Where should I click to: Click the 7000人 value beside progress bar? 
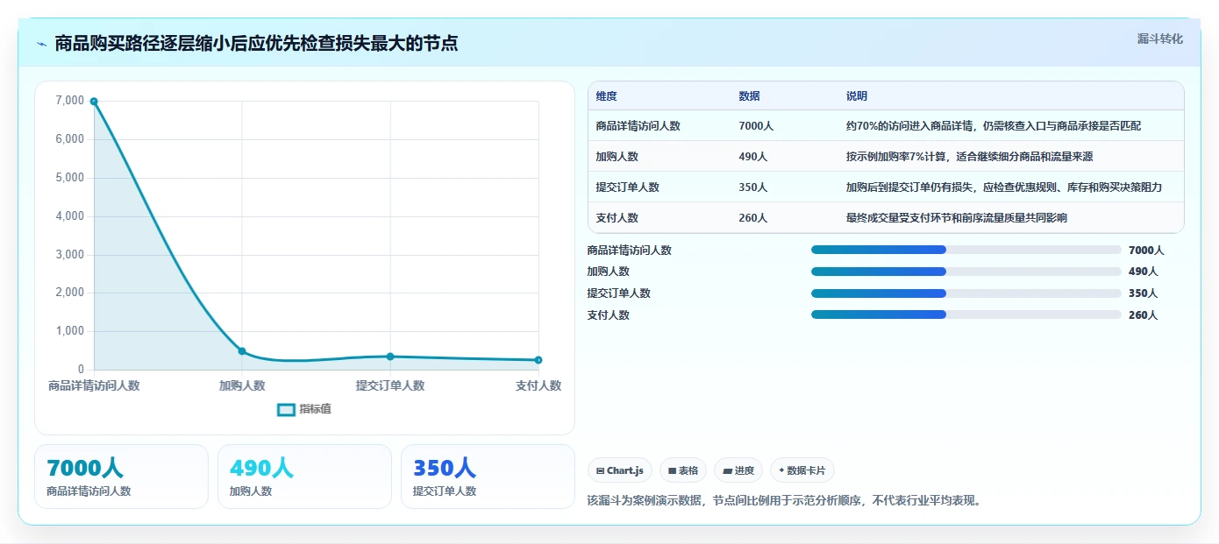pos(1146,251)
